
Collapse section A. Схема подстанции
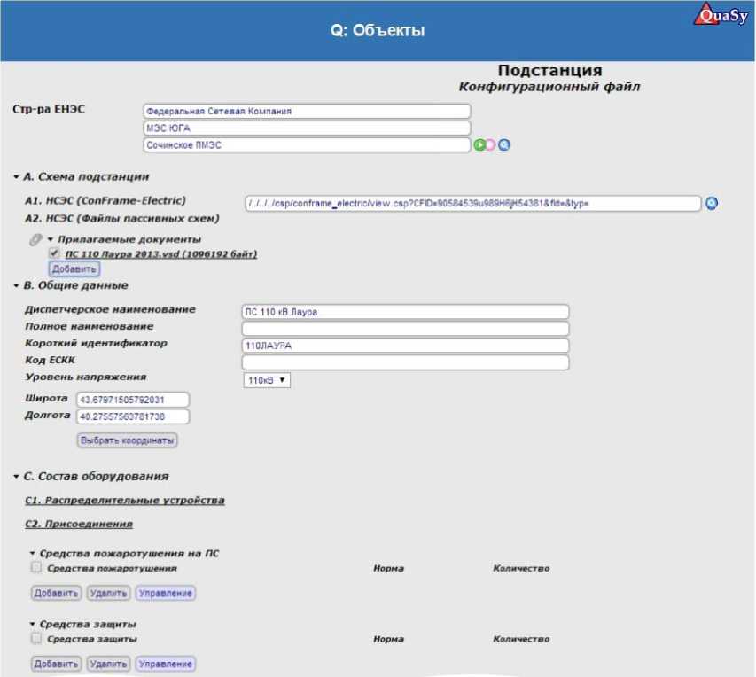pyautogui.click(x=16, y=177)
